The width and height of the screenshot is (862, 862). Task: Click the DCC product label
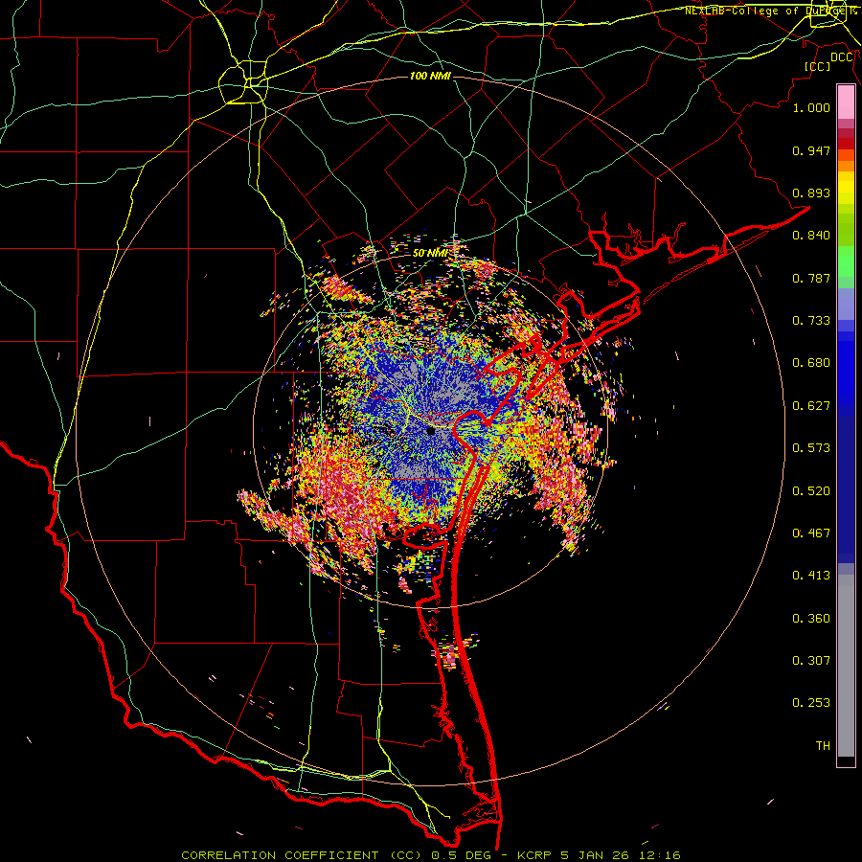841,57
